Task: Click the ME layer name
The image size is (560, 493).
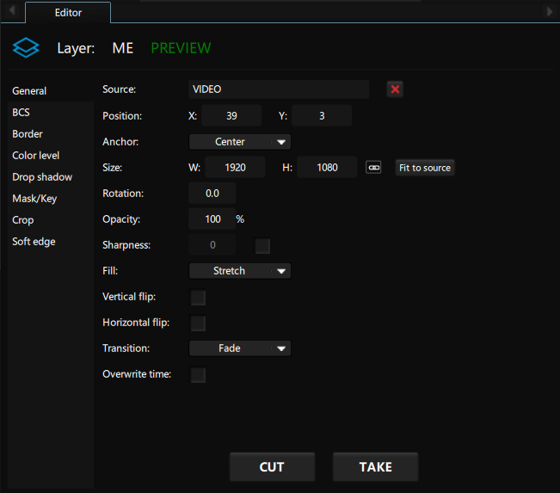Action: [123, 48]
